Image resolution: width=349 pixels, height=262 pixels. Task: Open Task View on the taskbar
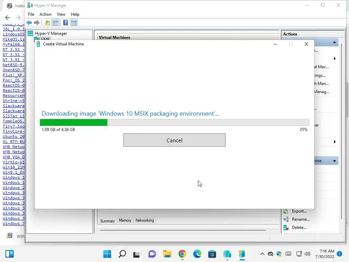136,254
